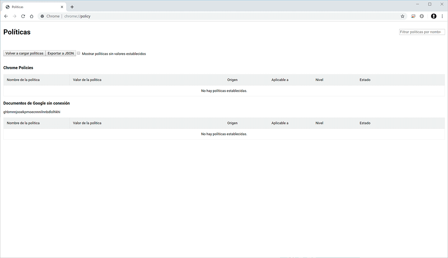The width and height of the screenshot is (448, 258).
Task: Click the gray lightning extension icon
Action: tap(422, 16)
